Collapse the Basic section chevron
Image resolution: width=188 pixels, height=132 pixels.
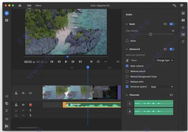[x=127, y=24]
